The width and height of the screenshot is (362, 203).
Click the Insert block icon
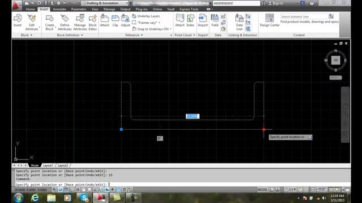[x=18, y=19]
